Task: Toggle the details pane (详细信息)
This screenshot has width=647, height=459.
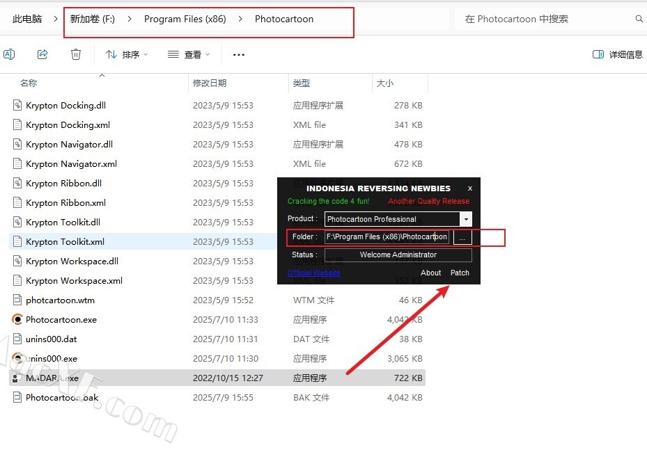Action: [x=617, y=54]
